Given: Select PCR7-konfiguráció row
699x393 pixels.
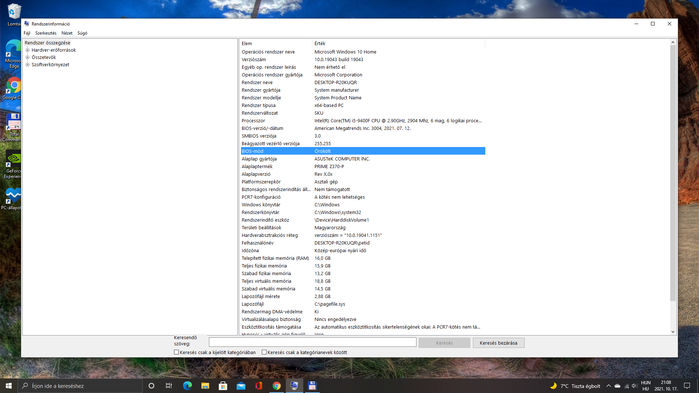Looking at the screenshot, I should click(x=363, y=197).
